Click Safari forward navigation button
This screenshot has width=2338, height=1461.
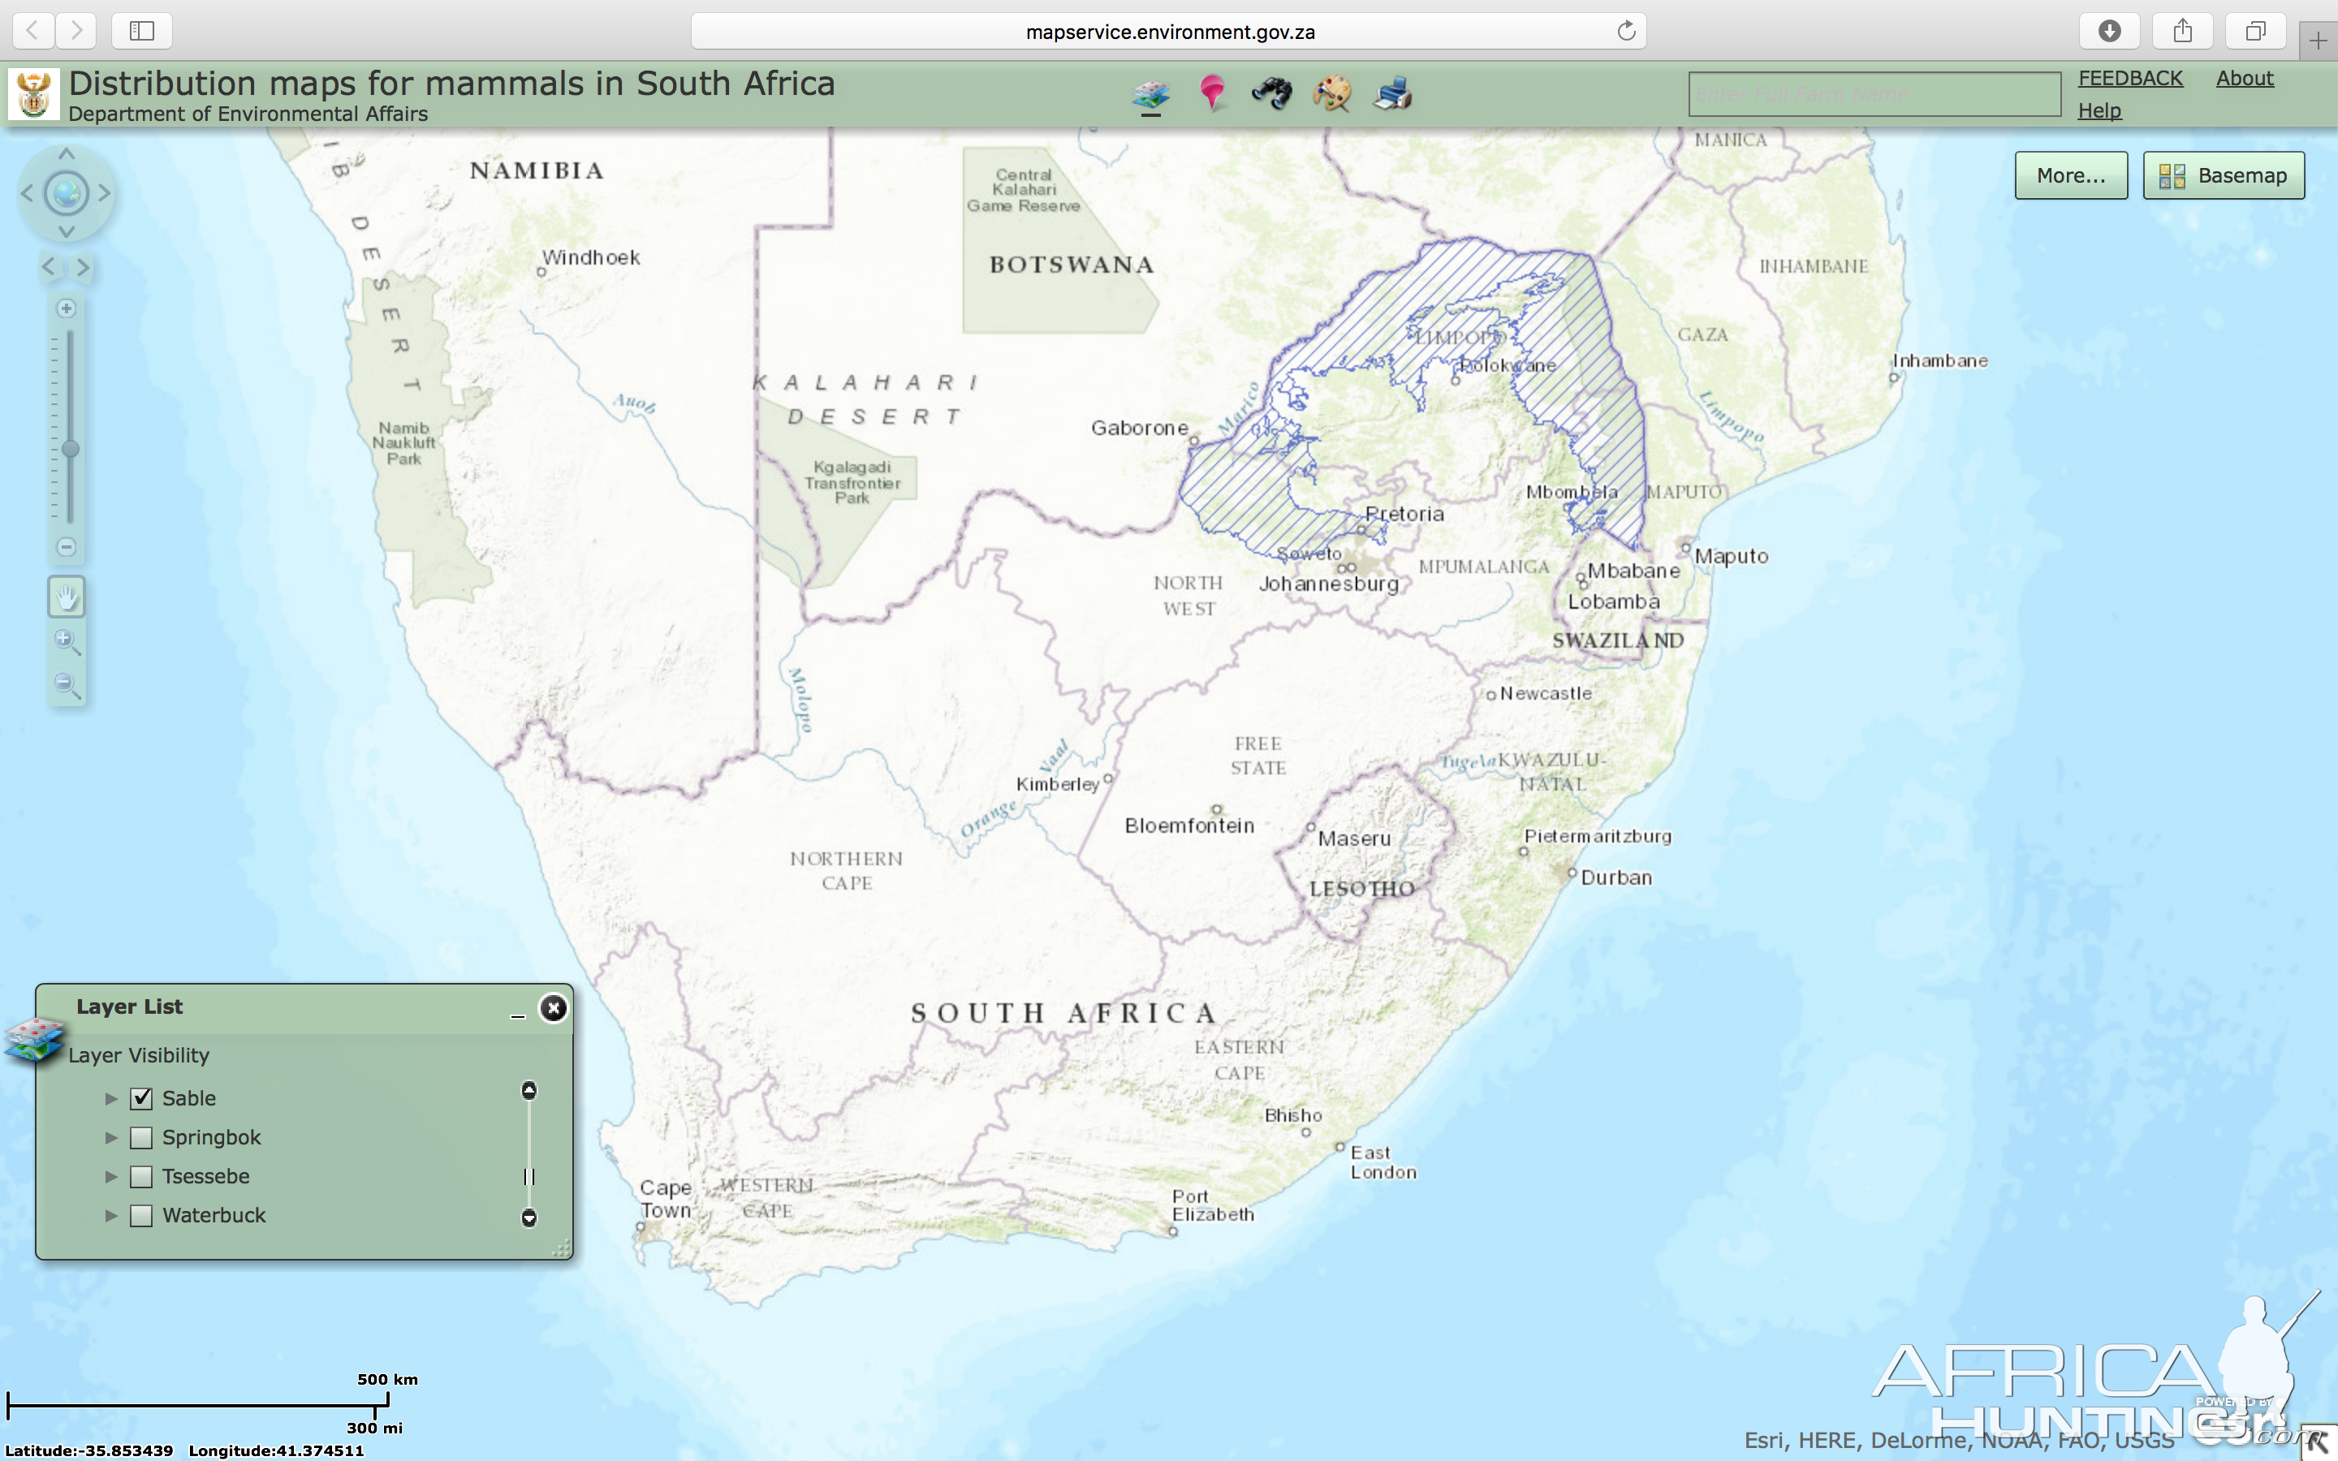pyautogui.click(x=76, y=31)
